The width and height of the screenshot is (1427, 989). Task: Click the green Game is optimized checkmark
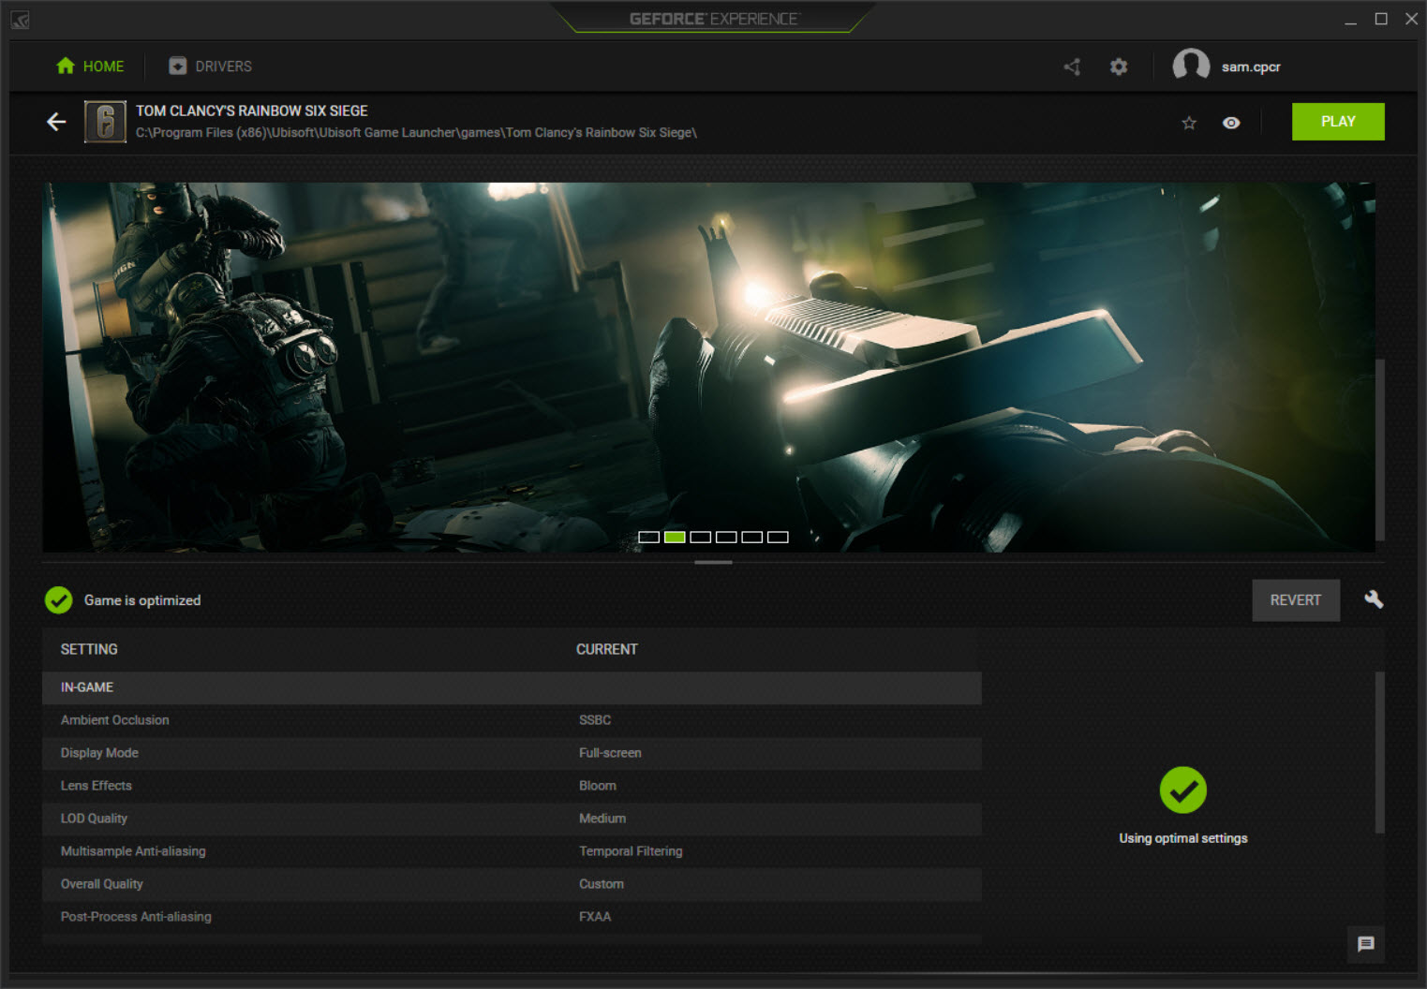tap(59, 600)
